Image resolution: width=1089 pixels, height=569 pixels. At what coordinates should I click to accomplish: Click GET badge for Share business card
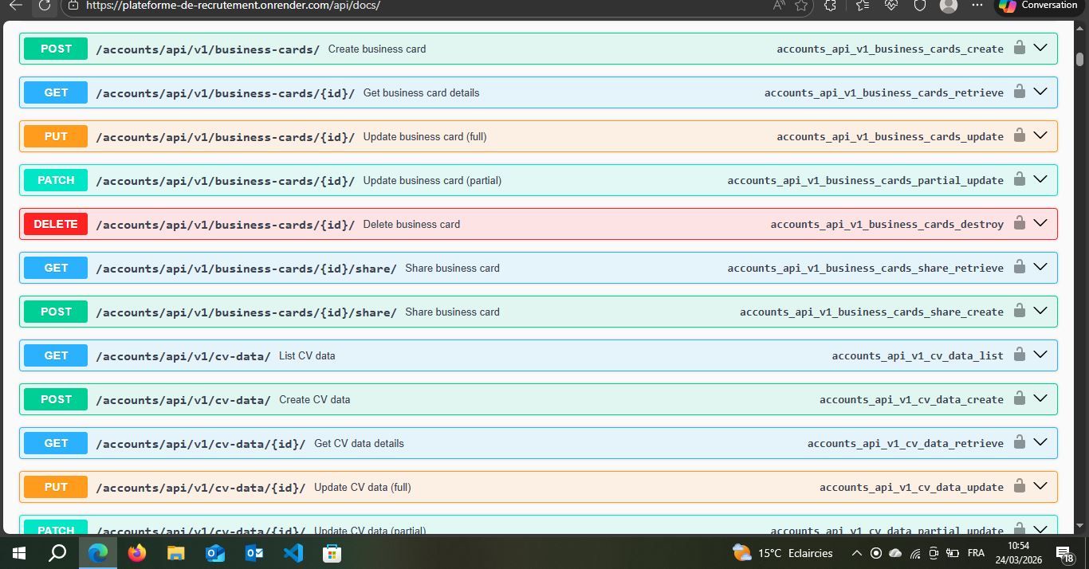tap(56, 268)
